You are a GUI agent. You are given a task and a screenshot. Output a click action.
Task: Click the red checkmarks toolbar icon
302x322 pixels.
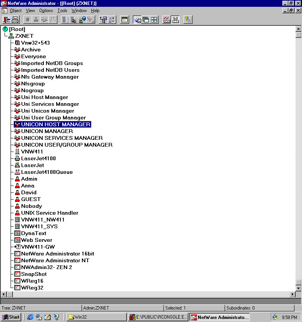coord(166,20)
